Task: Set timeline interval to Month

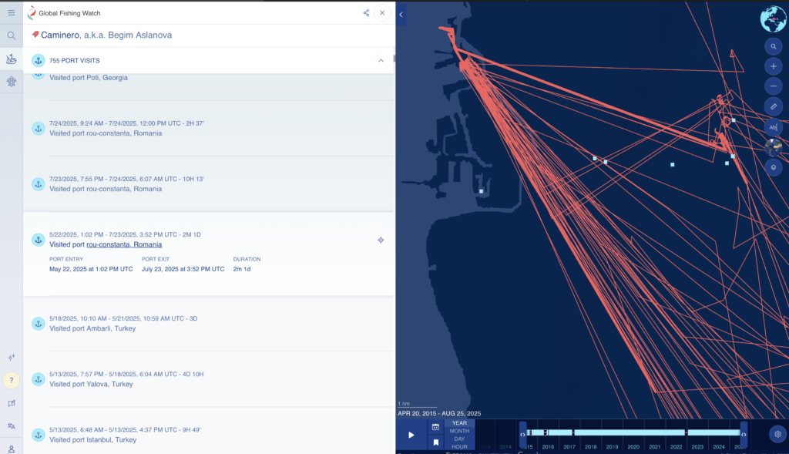Action: (459, 431)
